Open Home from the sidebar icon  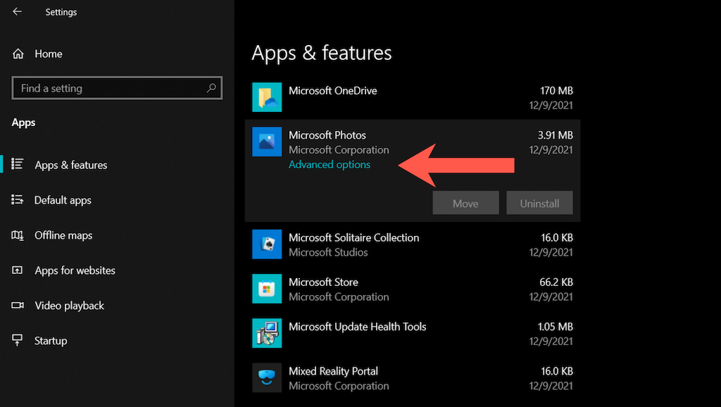tap(18, 54)
